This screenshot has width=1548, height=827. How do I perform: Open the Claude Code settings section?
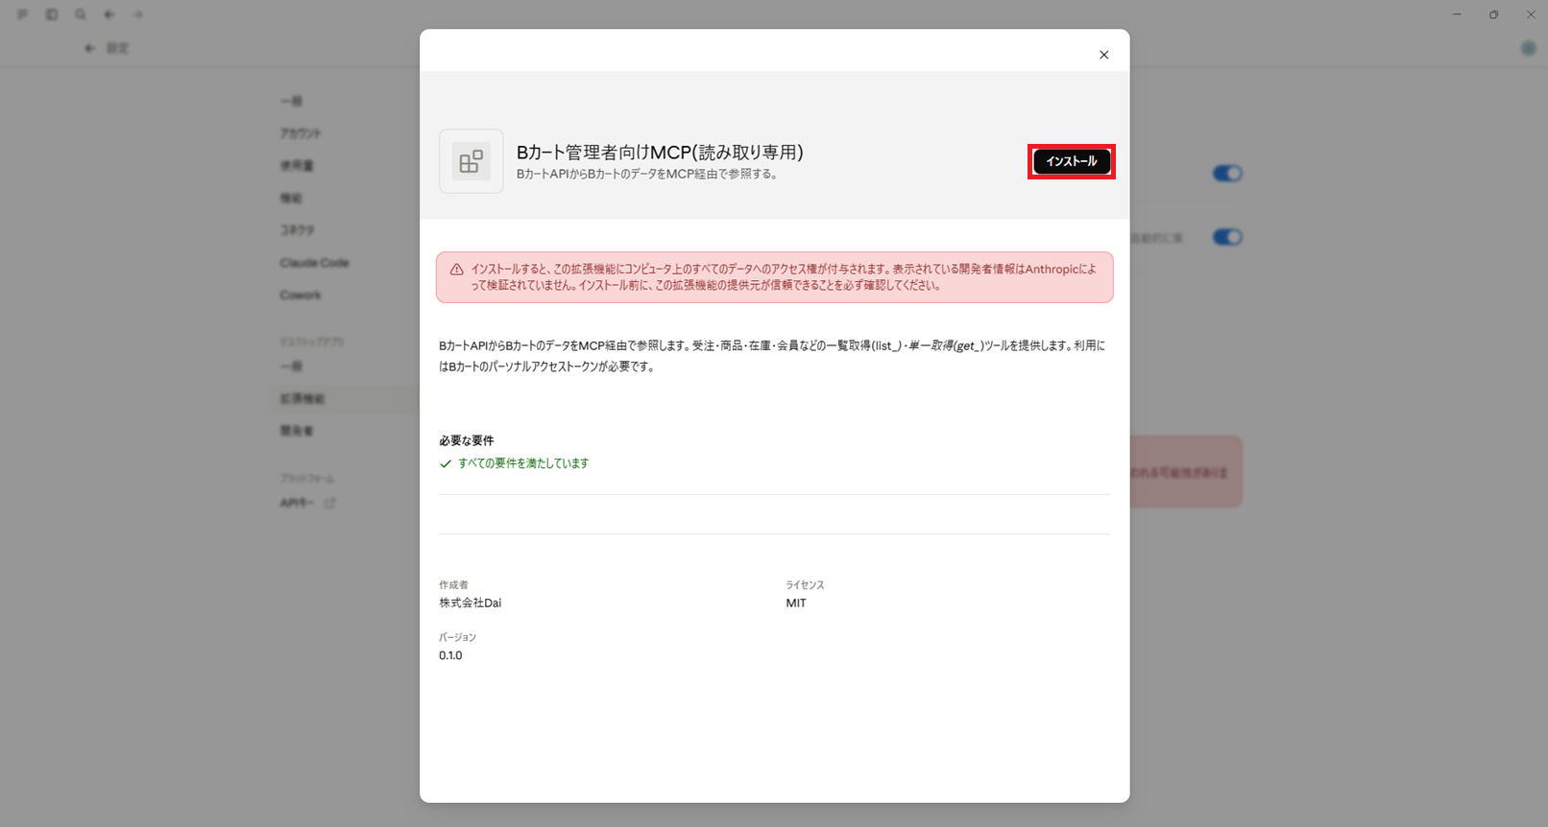click(314, 263)
